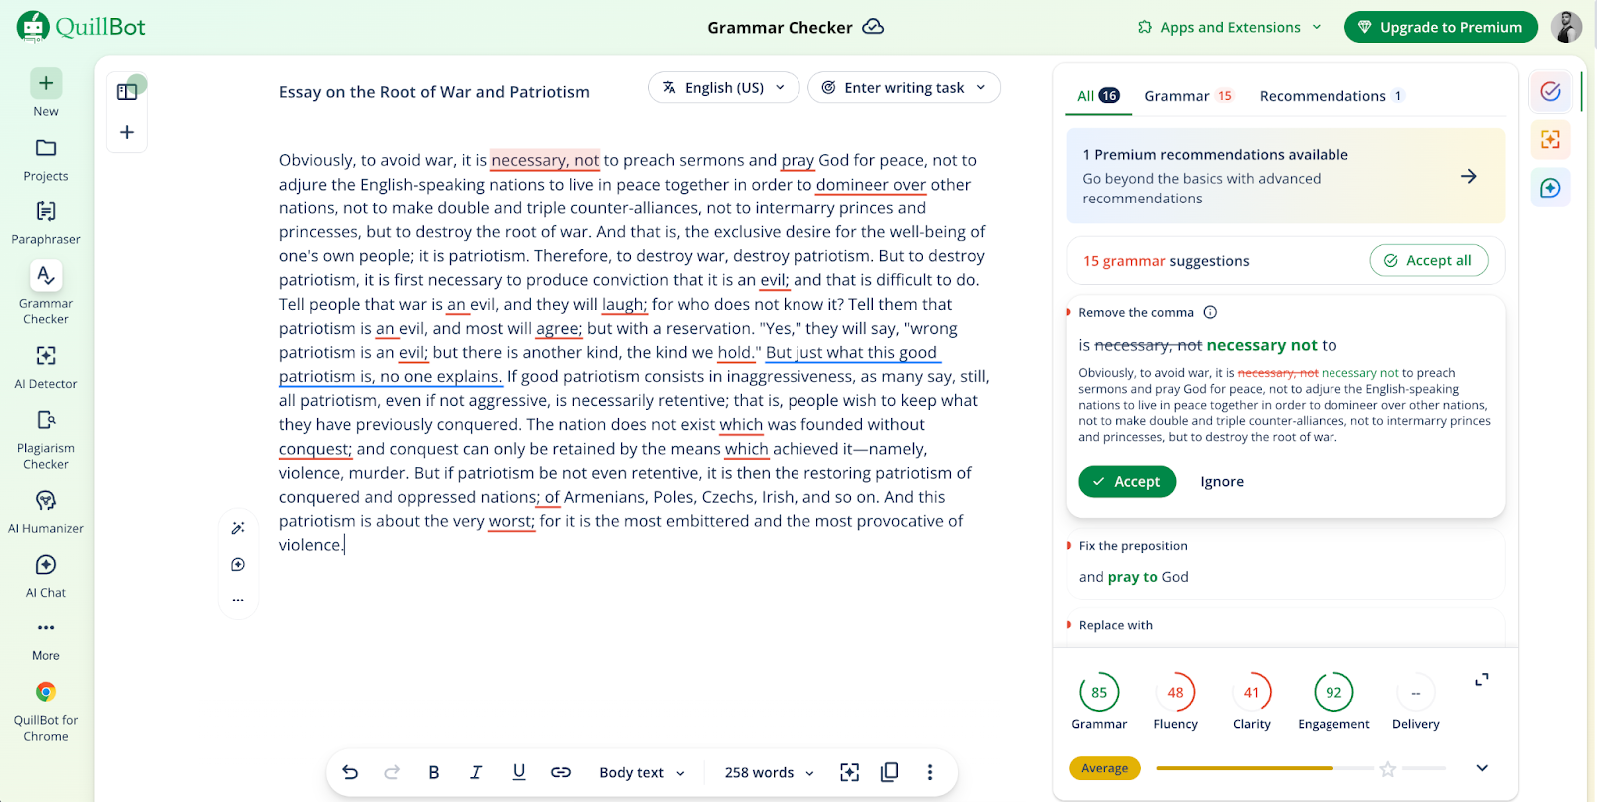This screenshot has height=802, width=1597.
Task: Open the Paraphraser tool
Action: coord(46,222)
